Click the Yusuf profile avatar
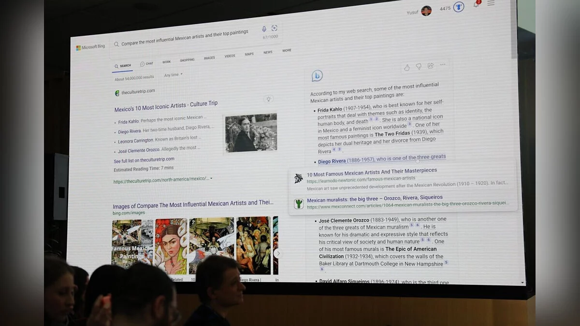The image size is (580, 326). pos(426,11)
